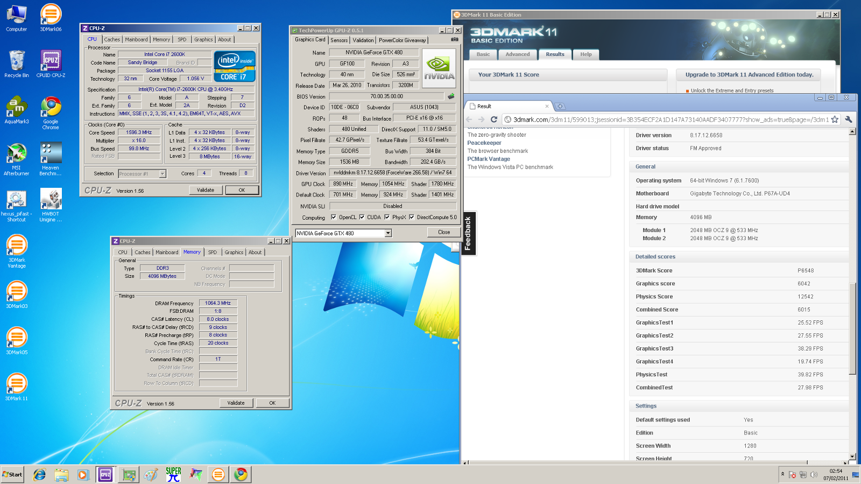The image size is (861, 484).
Task: Open the PowerColor Giveaway tab in GPU-Z
Action: pyautogui.click(x=403, y=40)
